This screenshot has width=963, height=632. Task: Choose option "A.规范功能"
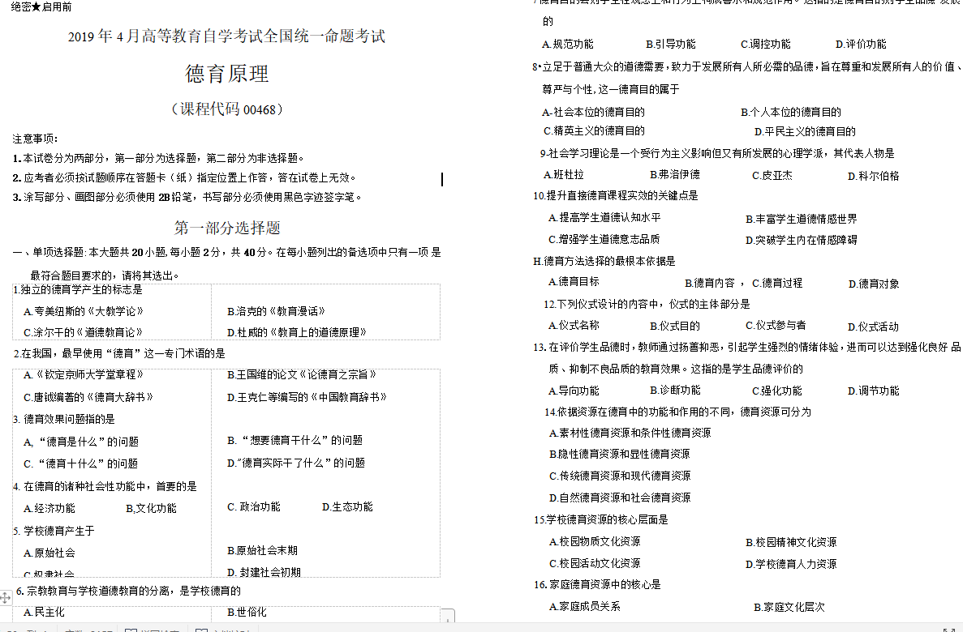tap(567, 45)
